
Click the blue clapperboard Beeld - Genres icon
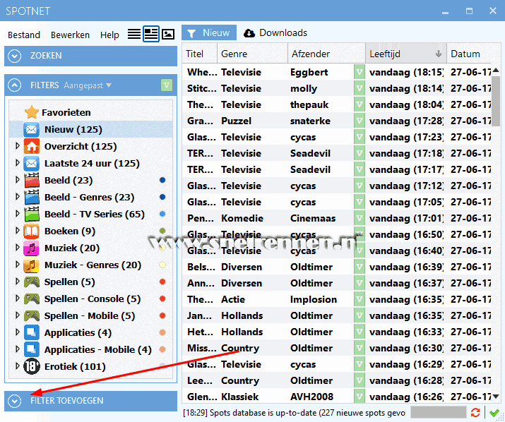click(32, 198)
